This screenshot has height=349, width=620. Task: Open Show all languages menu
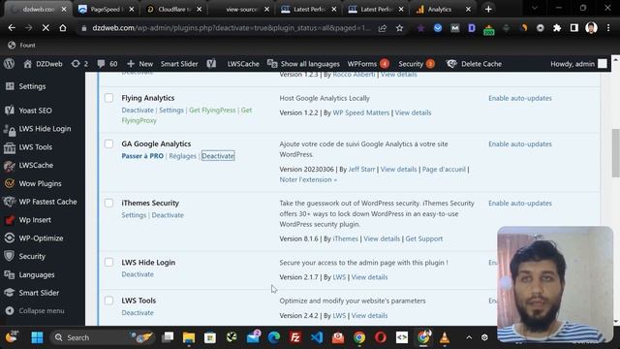click(303, 64)
